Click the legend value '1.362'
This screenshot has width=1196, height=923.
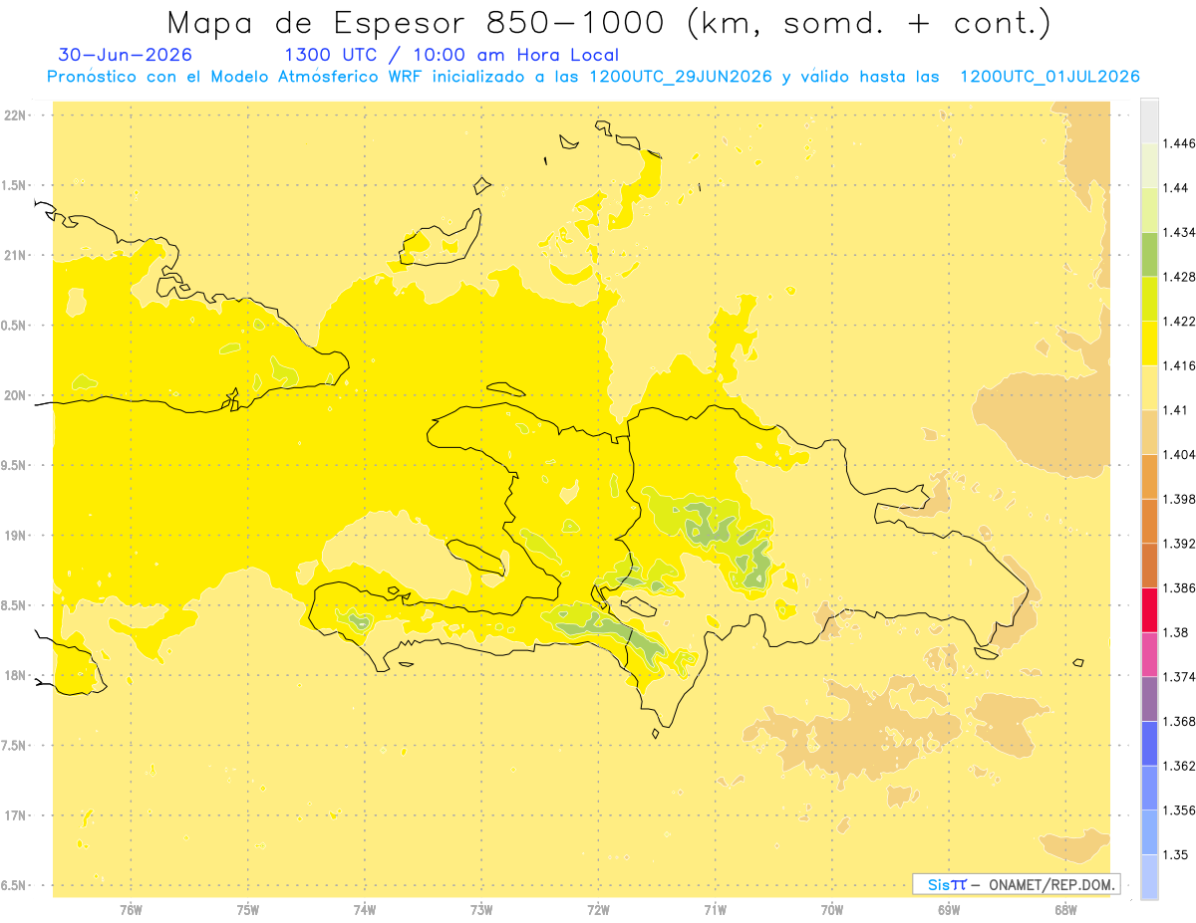click(x=1179, y=766)
